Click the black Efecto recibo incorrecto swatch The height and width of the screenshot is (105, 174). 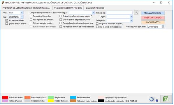(x=101, y=101)
